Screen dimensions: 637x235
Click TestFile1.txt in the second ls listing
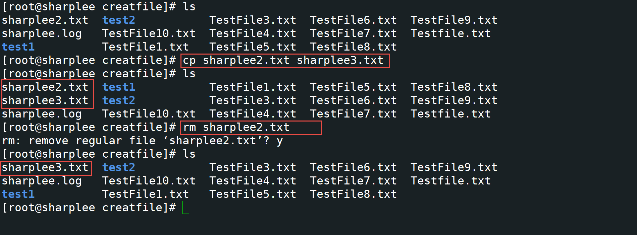[x=253, y=87]
